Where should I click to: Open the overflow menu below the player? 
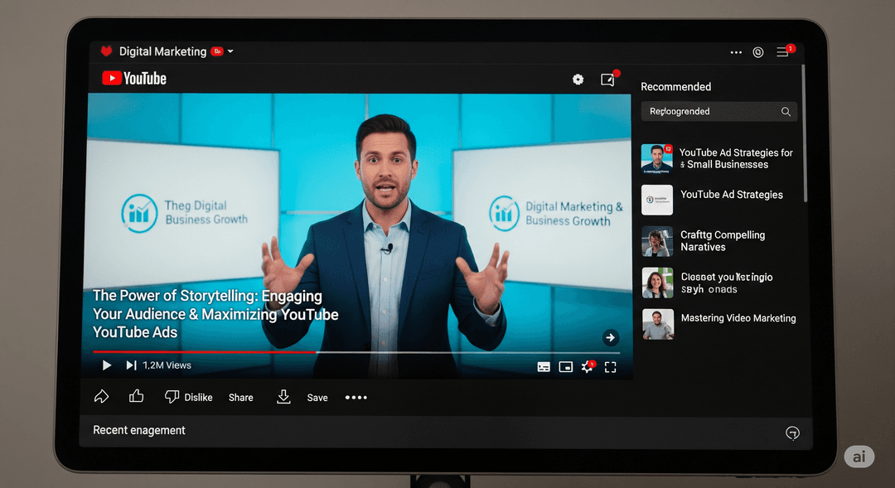click(x=356, y=397)
